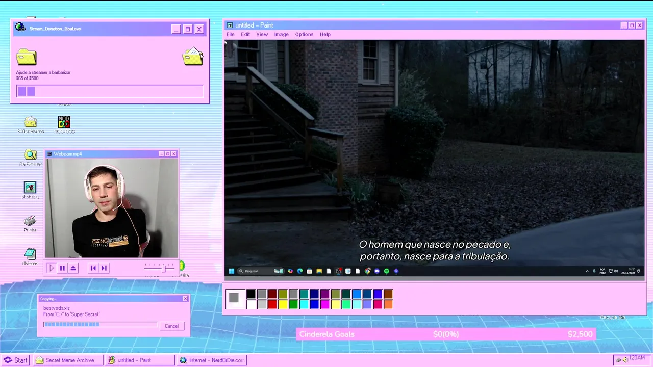Switch to Secret Meme Archive taskbar item
The width and height of the screenshot is (653, 367).
[68, 360]
